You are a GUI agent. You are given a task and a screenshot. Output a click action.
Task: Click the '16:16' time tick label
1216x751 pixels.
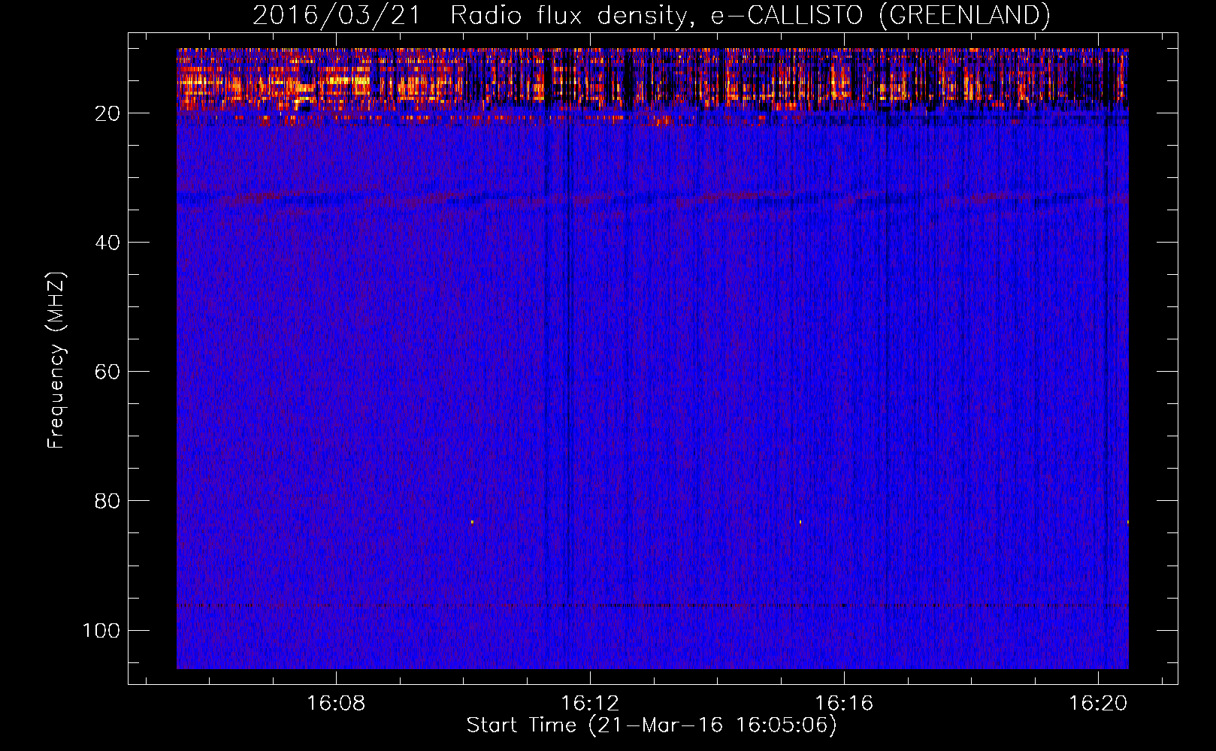[x=844, y=703]
